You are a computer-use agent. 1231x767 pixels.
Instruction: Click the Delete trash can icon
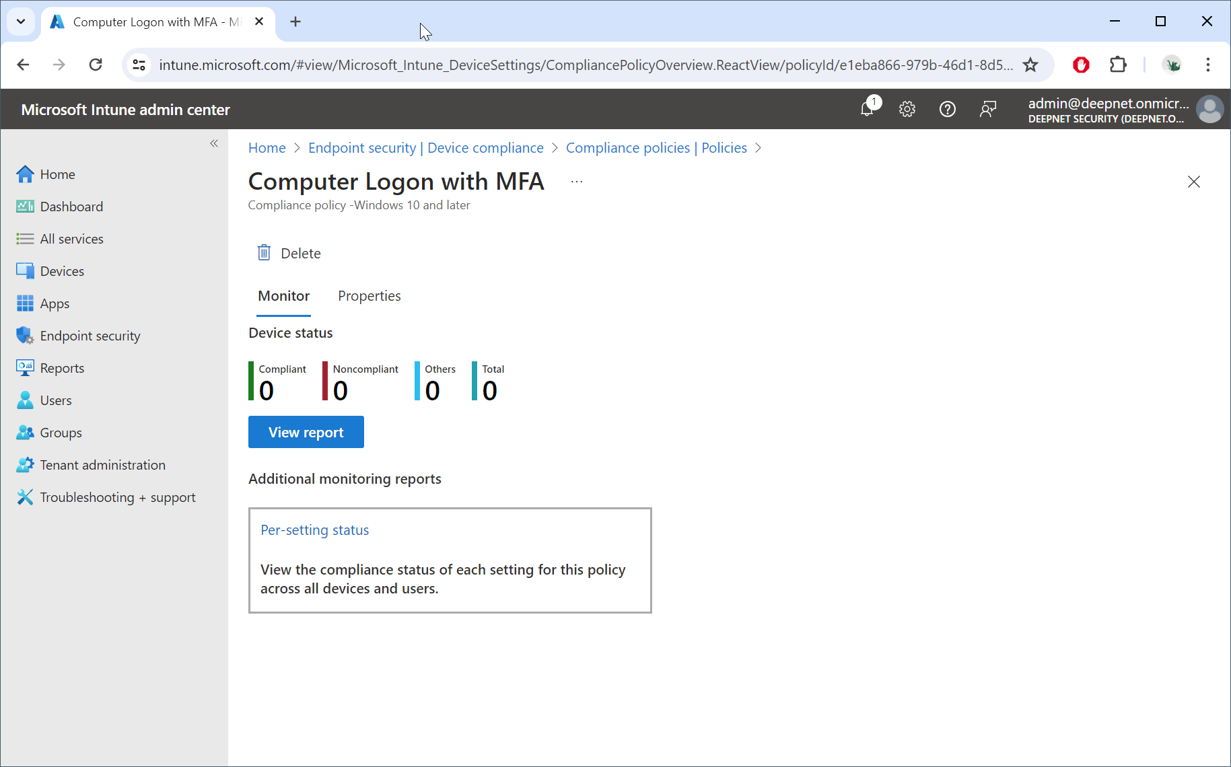point(265,253)
